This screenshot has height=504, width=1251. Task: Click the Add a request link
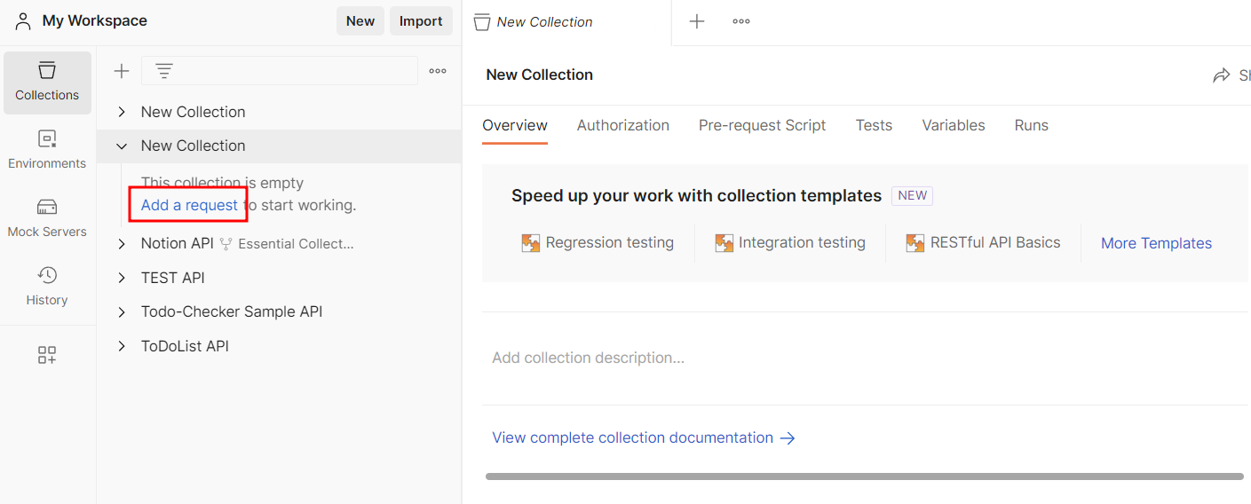point(189,205)
